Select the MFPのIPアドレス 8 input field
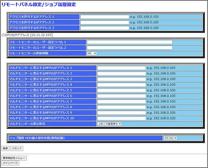Image resolution: width=208 pixels, height=168 pixels. (x=122, y=107)
